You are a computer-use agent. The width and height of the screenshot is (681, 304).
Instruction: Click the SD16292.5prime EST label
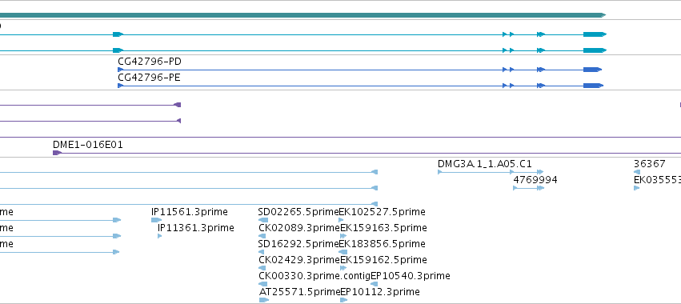pos(298,244)
